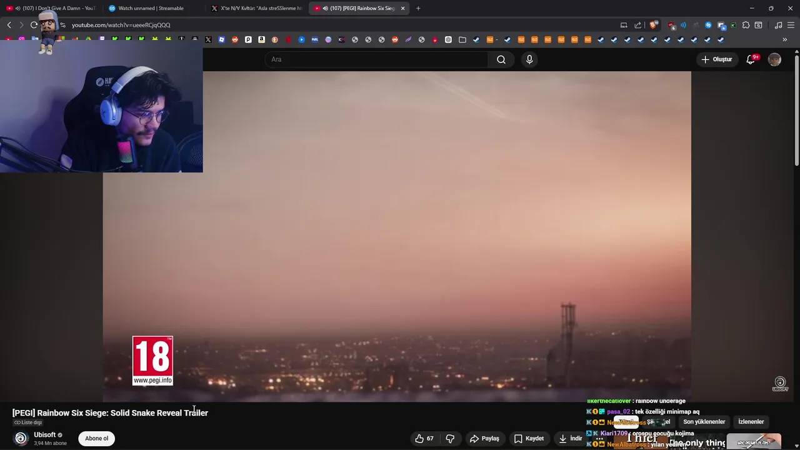Open the extensions puzzle-piece menu
800x450 pixels.
point(746,25)
